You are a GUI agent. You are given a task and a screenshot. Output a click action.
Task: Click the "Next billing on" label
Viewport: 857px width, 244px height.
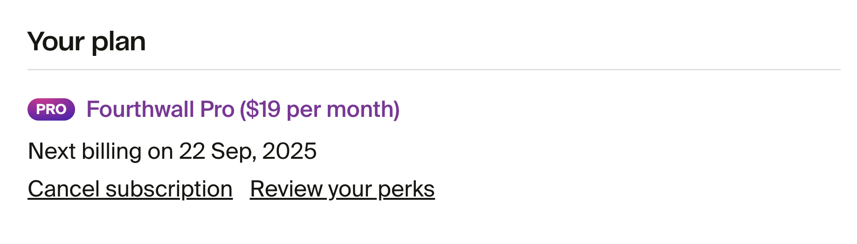(x=101, y=151)
